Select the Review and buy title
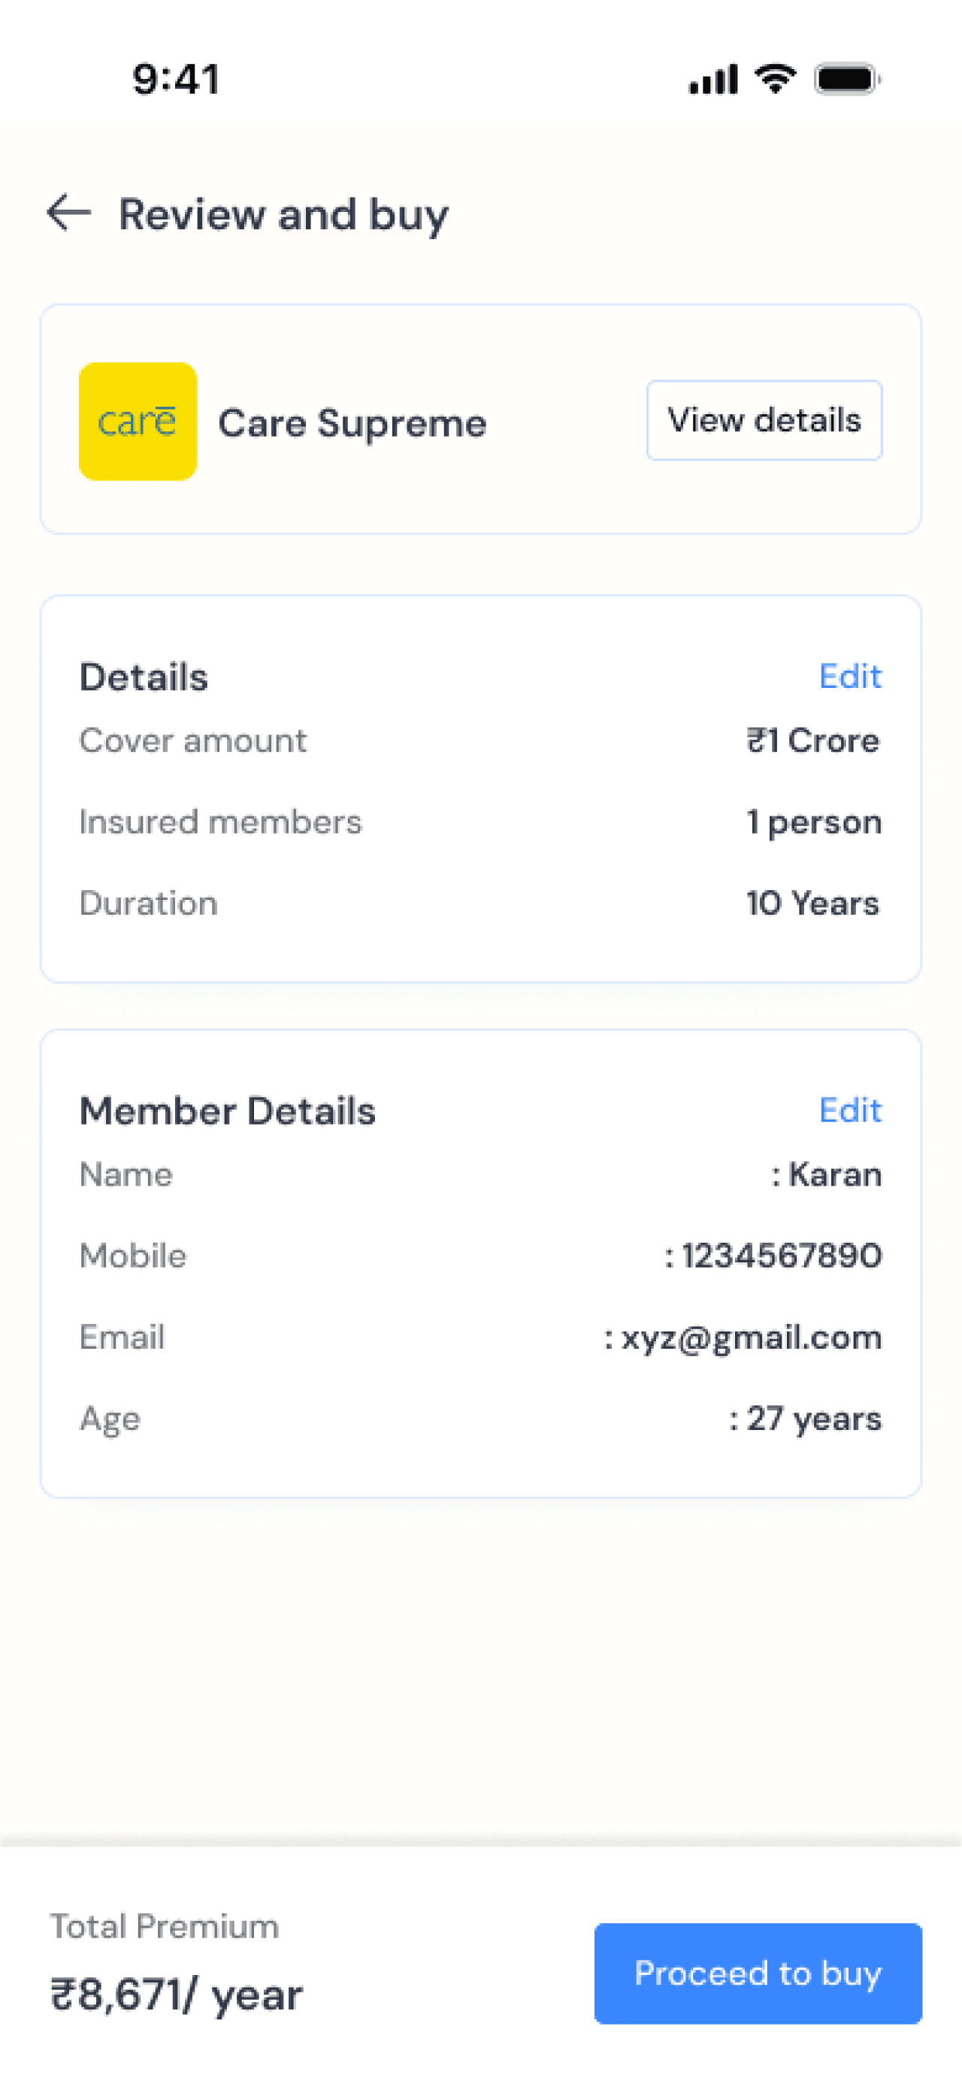 (x=283, y=215)
